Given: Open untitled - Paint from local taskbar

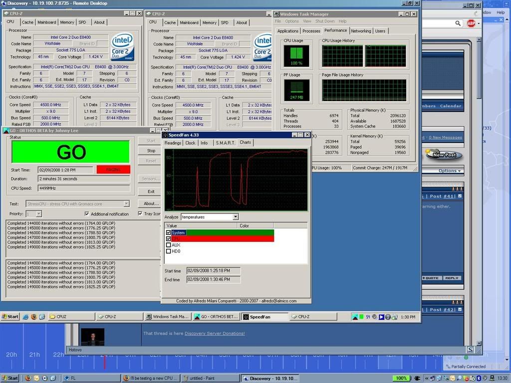Looking at the screenshot, I should click(x=210, y=379).
